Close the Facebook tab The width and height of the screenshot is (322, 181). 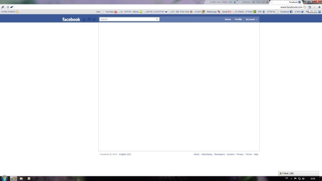pos(272,2)
